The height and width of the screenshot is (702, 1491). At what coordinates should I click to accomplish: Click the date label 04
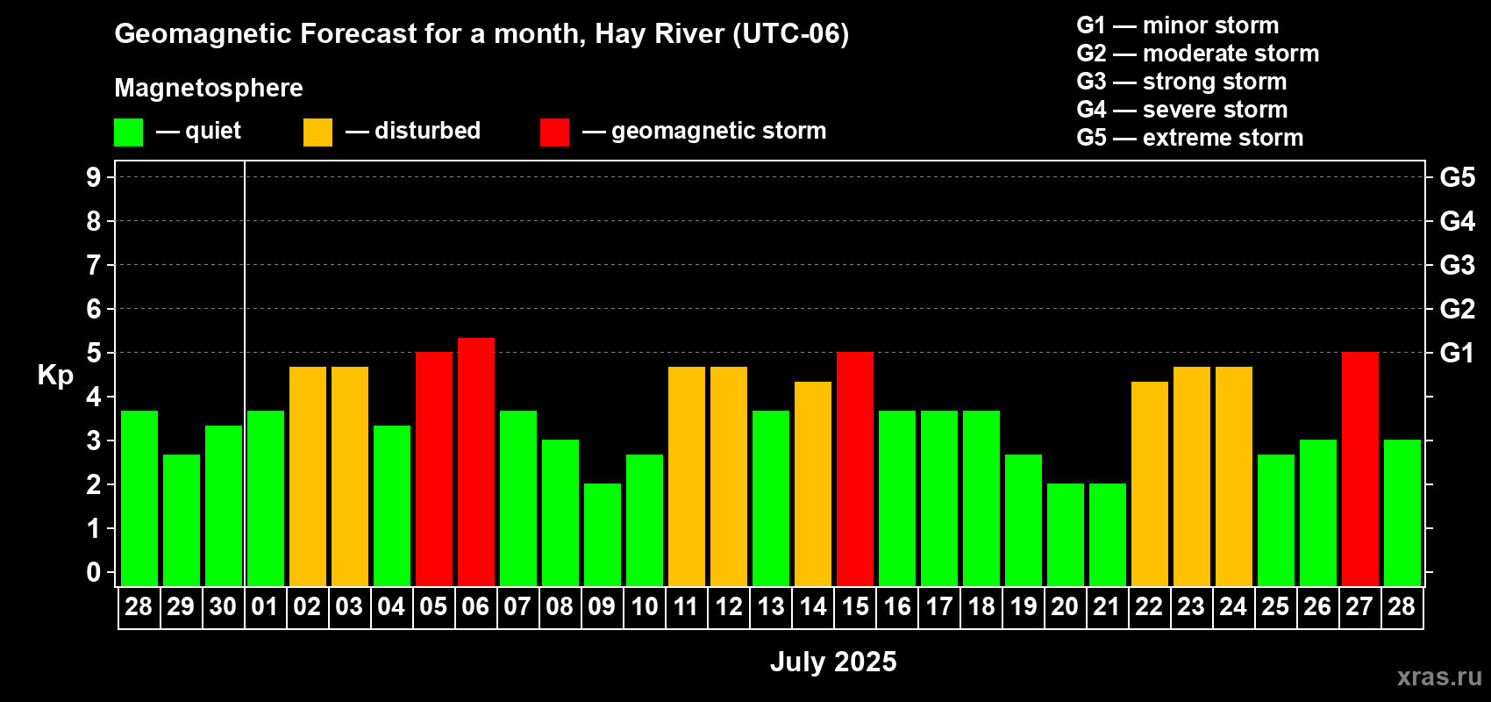[x=391, y=607]
